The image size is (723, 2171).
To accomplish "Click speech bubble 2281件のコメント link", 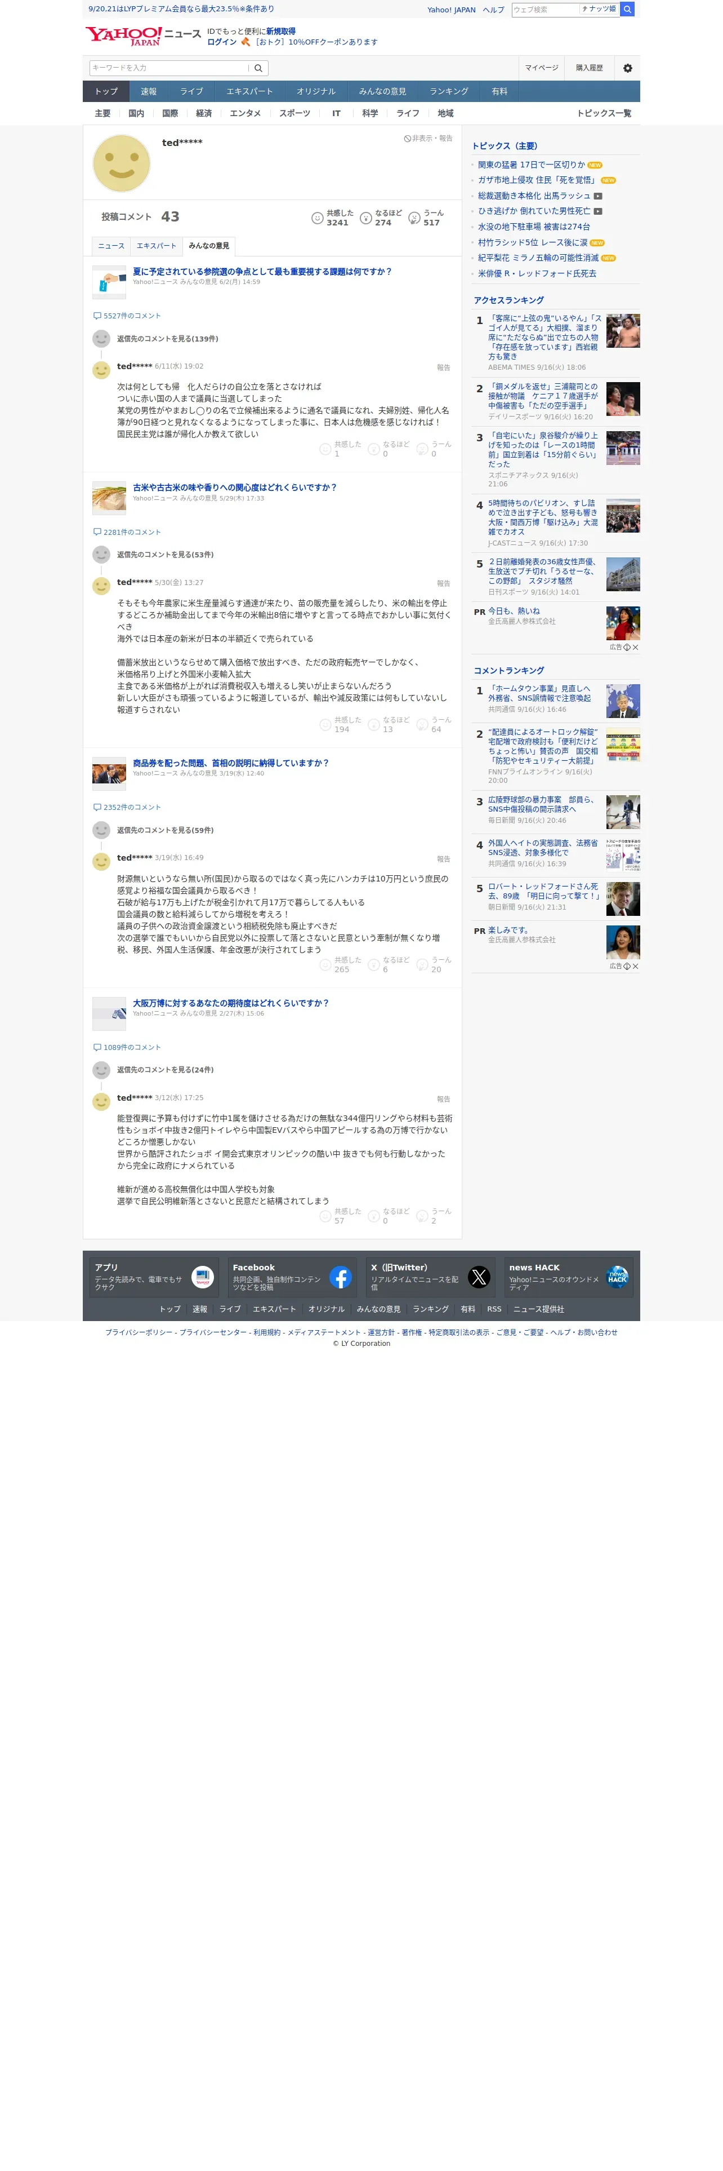I will tap(127, 533).
